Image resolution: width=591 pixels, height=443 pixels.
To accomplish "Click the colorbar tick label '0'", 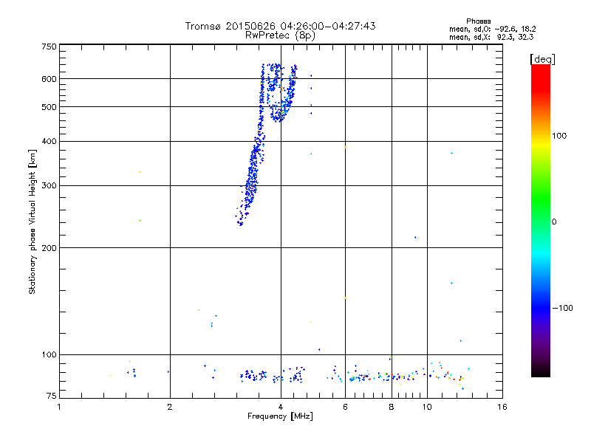I will click(554, 222).
